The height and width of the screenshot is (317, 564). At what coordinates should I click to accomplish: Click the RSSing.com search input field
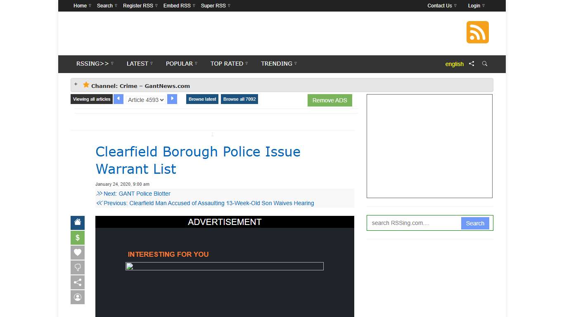click(x=413, y=223)
